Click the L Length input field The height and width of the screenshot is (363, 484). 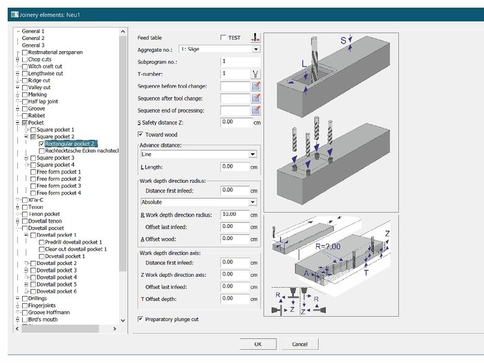pos(235,167)
